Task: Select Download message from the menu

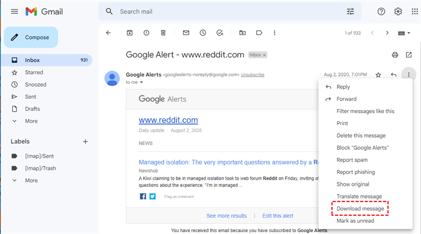Action: click(x=360, y=209)
